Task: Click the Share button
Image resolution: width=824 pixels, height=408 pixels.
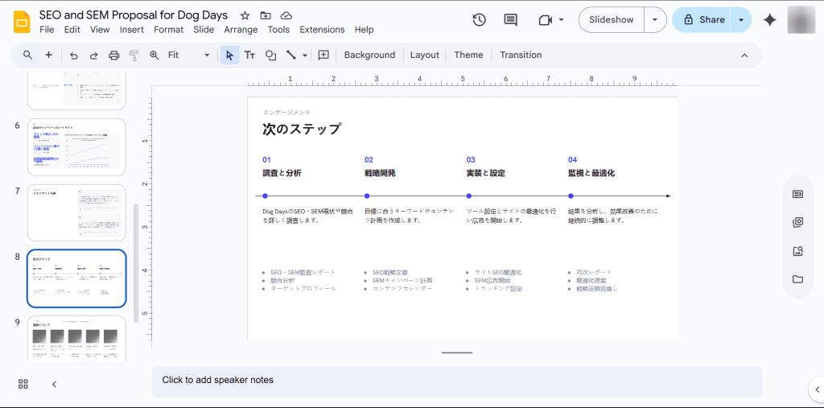Action: point(702,19)
